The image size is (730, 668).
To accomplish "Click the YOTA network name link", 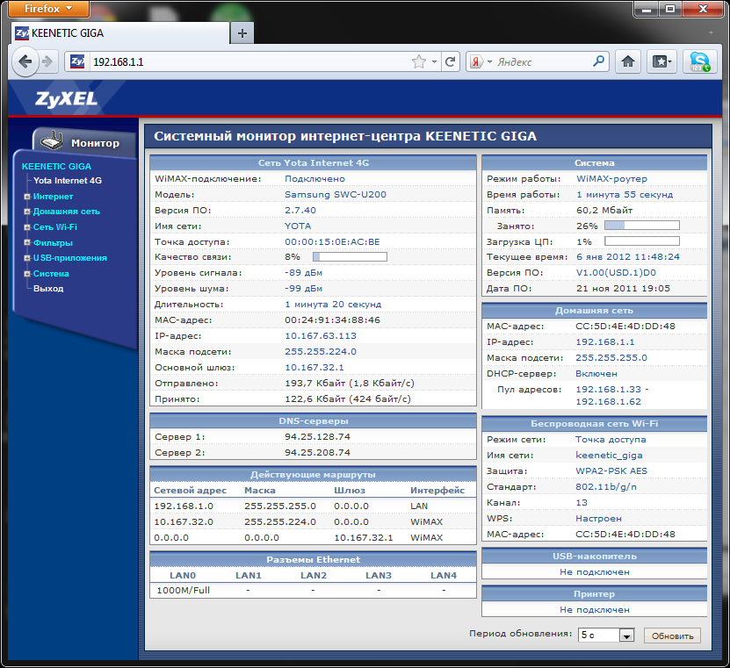I will point(298,226).
